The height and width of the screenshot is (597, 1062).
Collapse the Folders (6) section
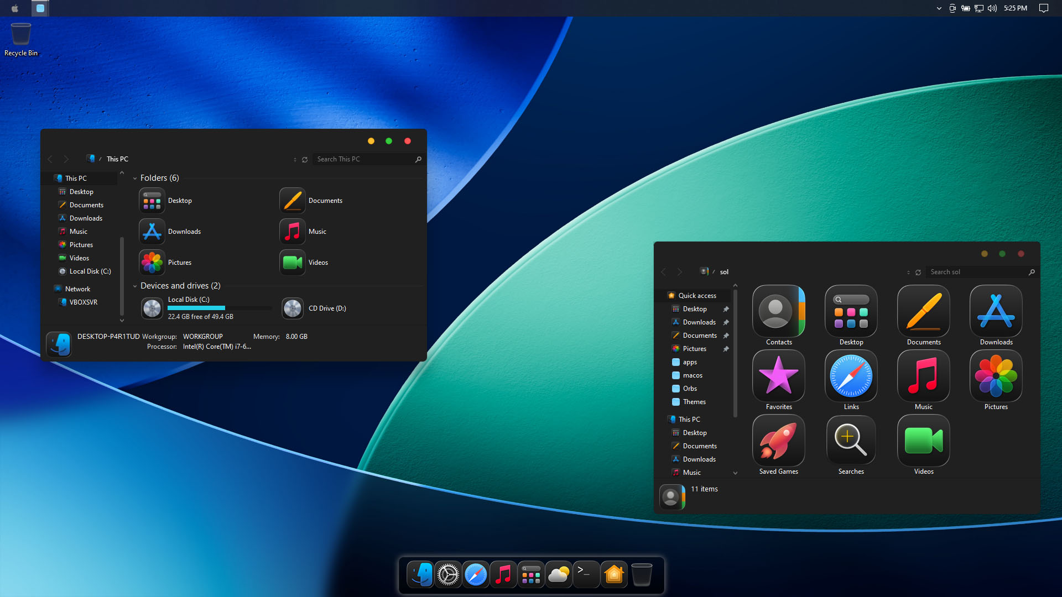coord(134,178)
